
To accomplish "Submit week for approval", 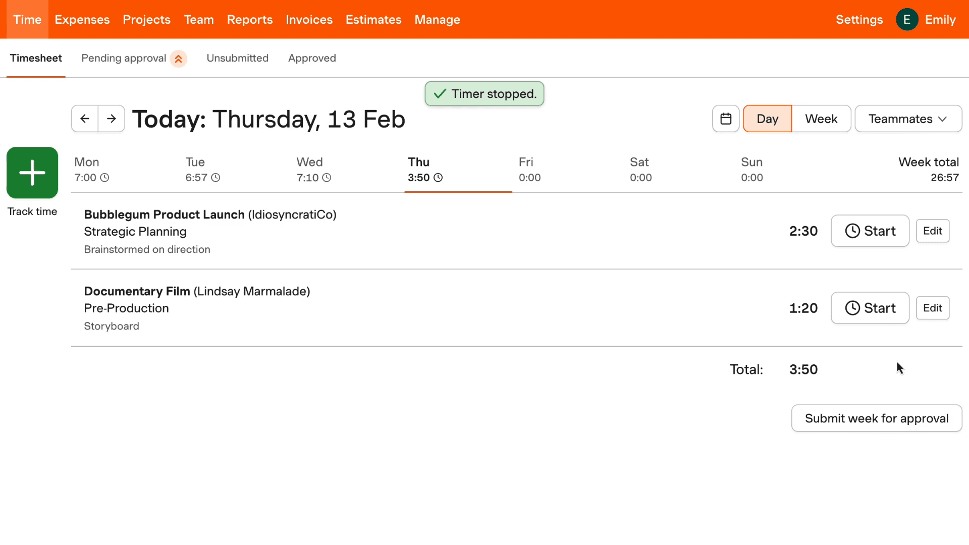I will 877,418.
